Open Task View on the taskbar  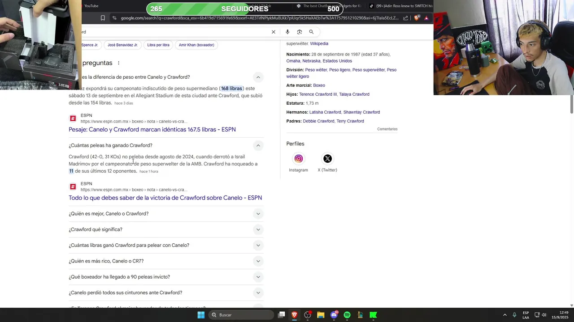(281, 315)
